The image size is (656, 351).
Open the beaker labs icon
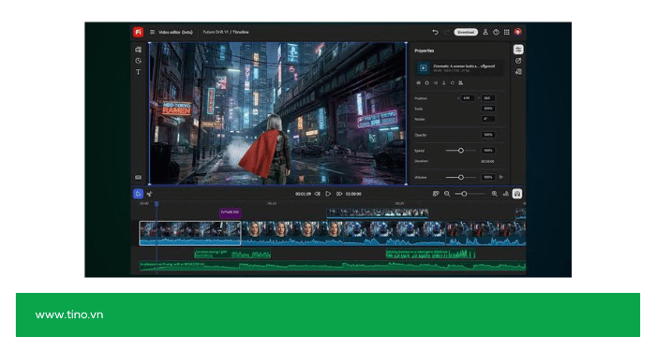point(485,32)
